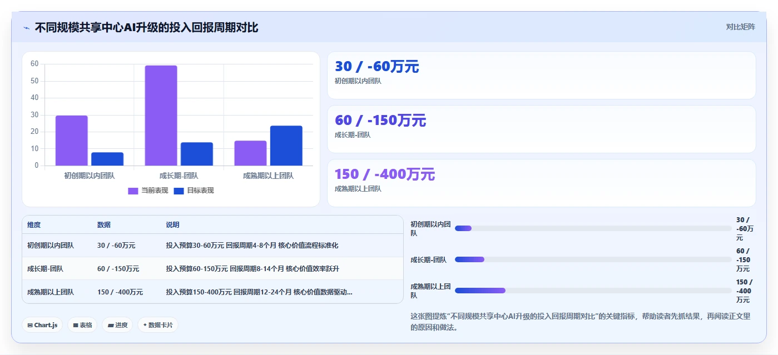This screenshot has height=355, width=778.
Task: Click the 60 tick on the chart y-axis
Action: point(34,64)
